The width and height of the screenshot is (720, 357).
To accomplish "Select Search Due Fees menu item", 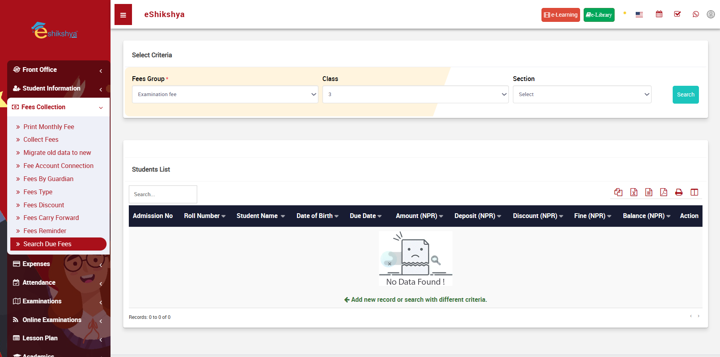I will (x=58, y=244).
